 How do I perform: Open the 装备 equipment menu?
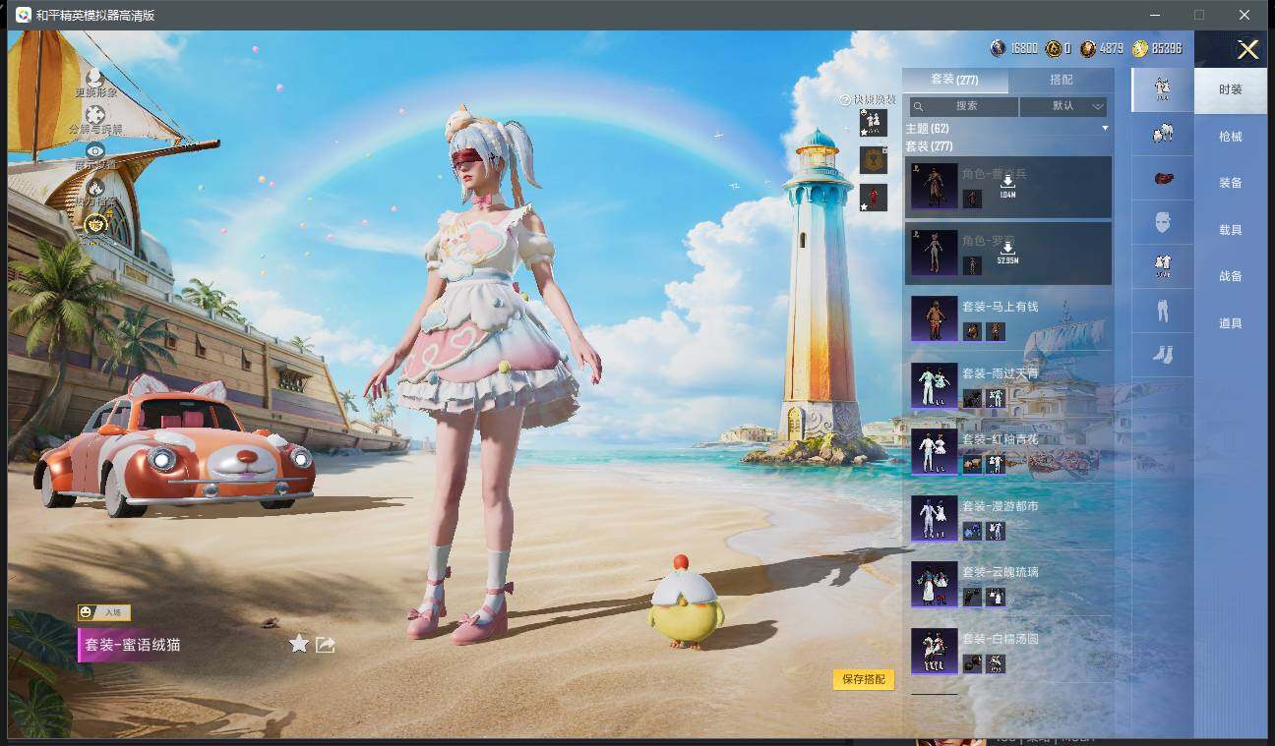point(1230,183)
